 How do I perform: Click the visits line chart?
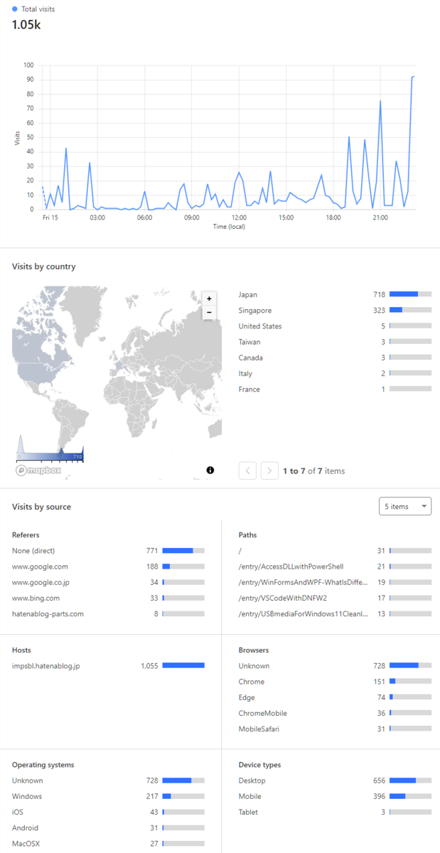[x=225, y=137]
